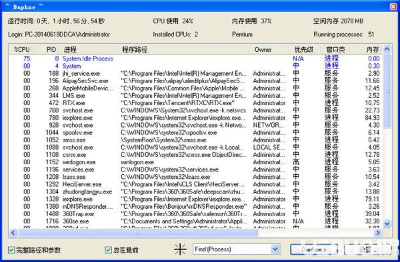Viewport: 400px width, 262px height.
Task: Select iexplore.exe with PID 1328
Action: pyautogui.click(x=196, y=199)
